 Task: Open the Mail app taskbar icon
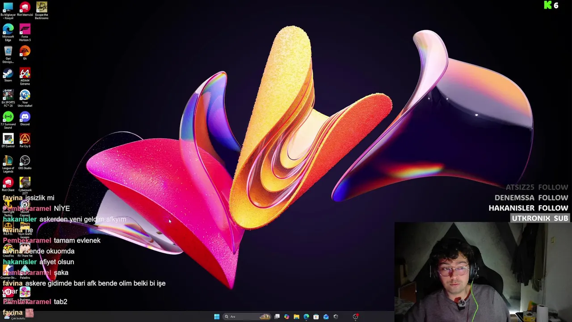click(326, 317)
